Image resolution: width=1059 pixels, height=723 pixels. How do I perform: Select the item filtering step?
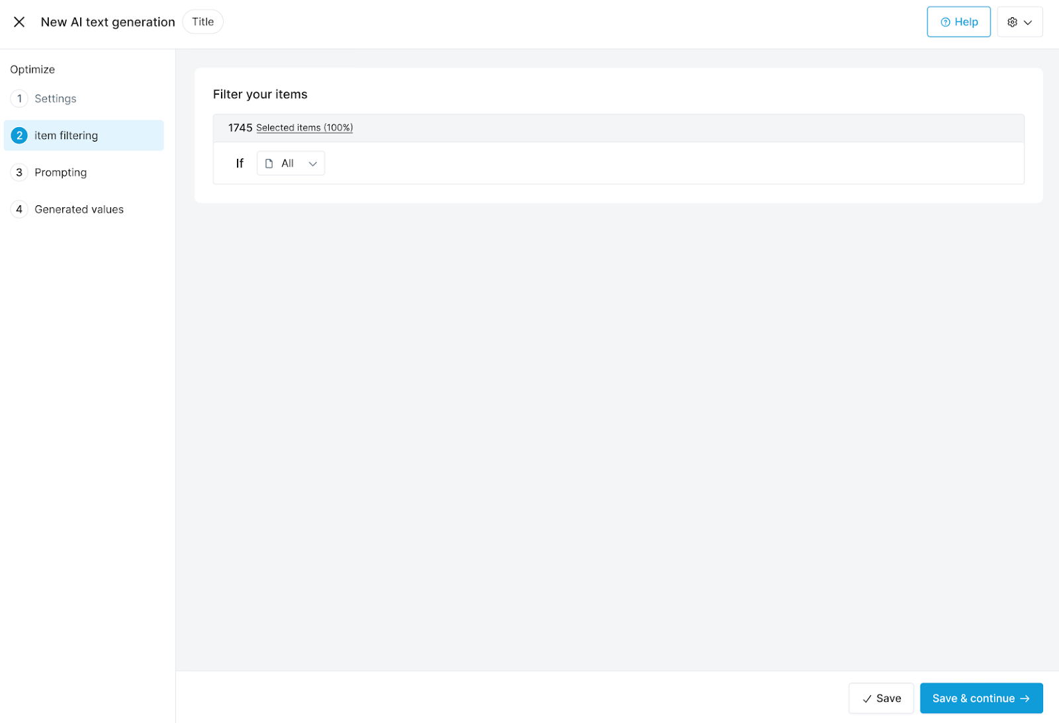(x=66, y=136)
